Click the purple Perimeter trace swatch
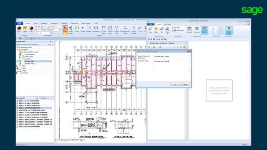The image size is (267, 150). [x=19, y=73]
